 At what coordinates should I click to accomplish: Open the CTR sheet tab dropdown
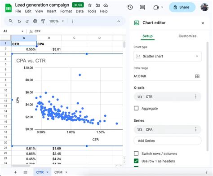tap(48, 172)
